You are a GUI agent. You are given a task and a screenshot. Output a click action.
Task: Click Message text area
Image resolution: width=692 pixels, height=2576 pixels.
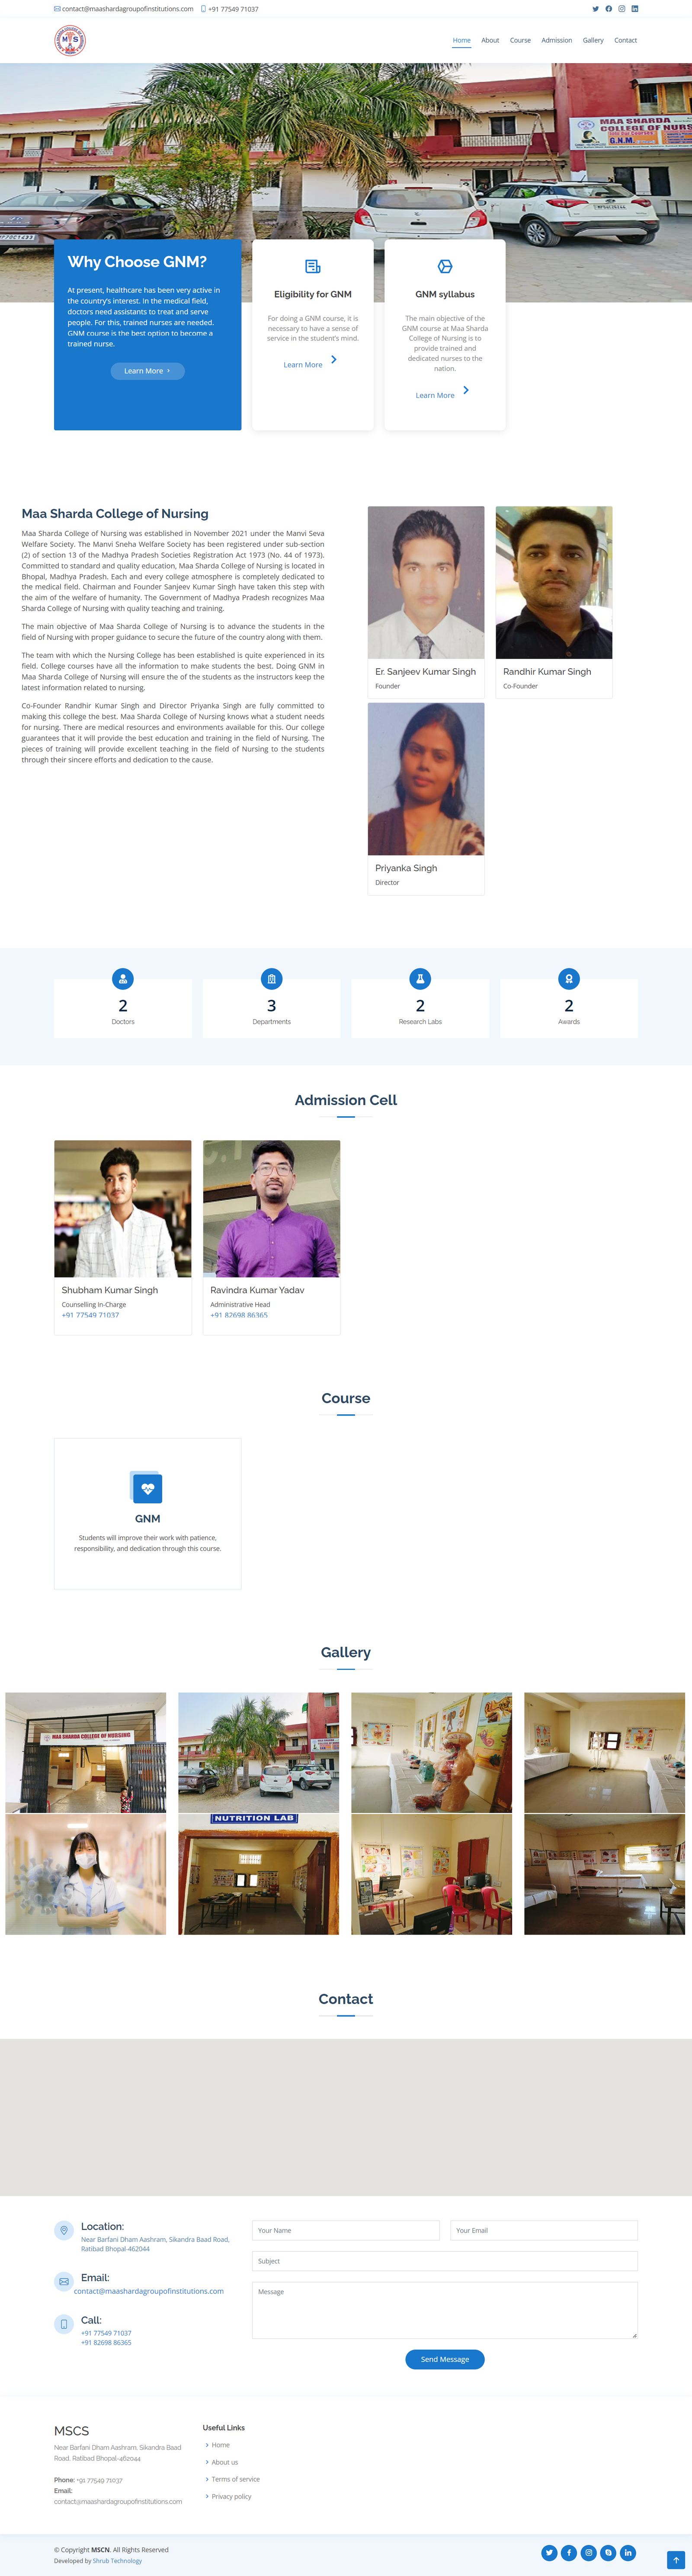(x=445, y=2310)
